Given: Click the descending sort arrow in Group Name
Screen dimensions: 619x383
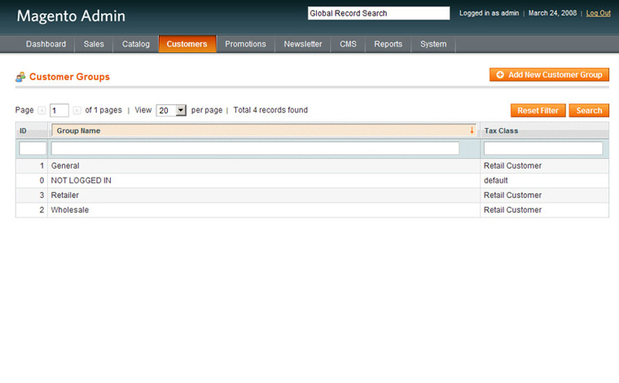Looking at the screenshot, I should 472,130.
